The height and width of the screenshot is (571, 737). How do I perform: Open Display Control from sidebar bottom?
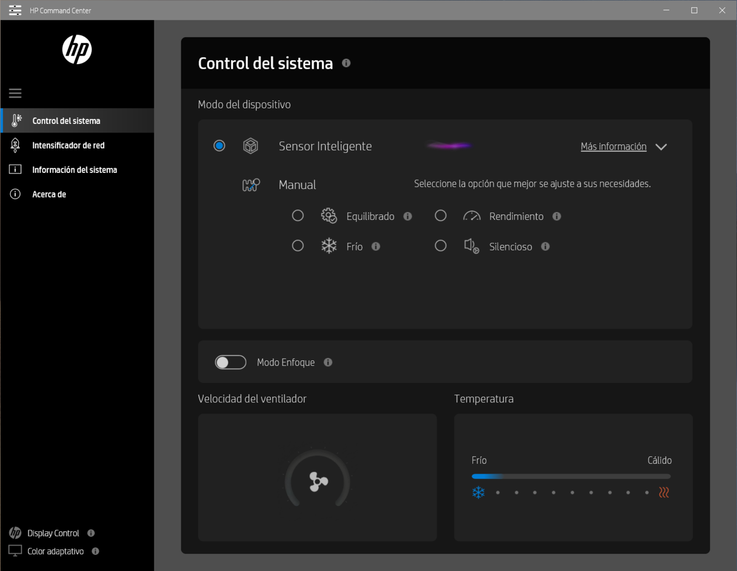tap(53, 533)
